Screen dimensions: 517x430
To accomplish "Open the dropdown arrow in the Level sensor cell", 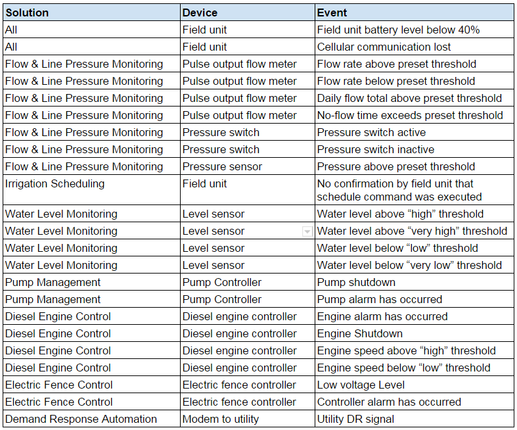I will pyautogui.click(x=307, y=231).
